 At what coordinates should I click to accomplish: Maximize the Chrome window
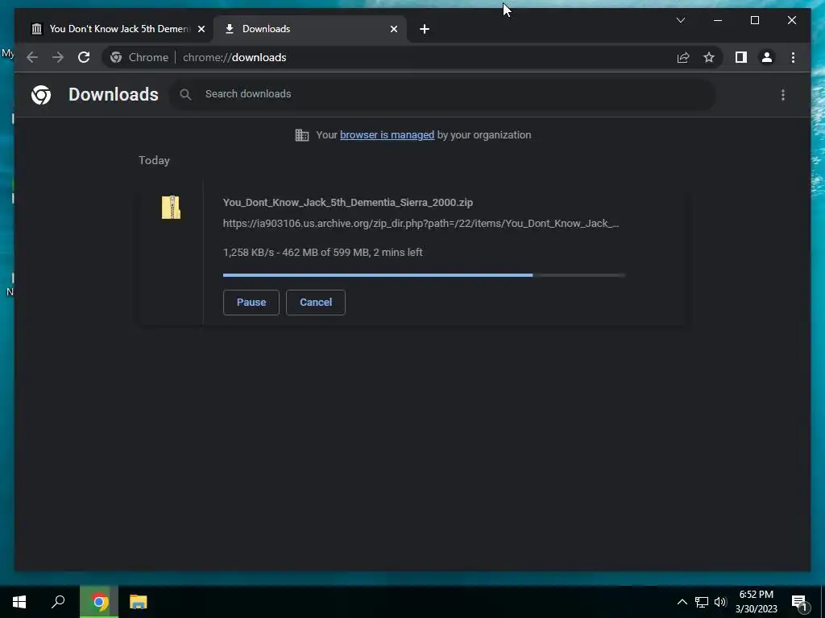pyautogui.click(x=754, y=20)
